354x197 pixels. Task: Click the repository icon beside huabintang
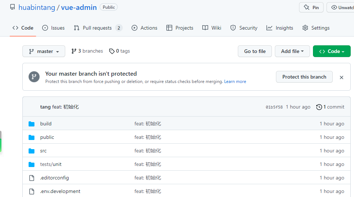(12, 7)
